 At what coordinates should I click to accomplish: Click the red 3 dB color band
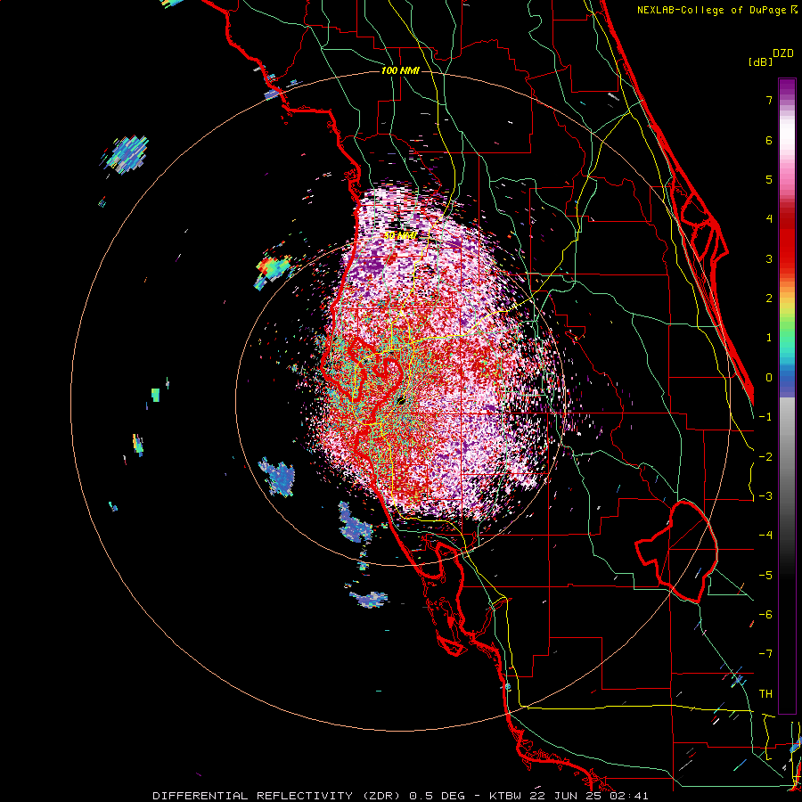[x=787, y=258]
